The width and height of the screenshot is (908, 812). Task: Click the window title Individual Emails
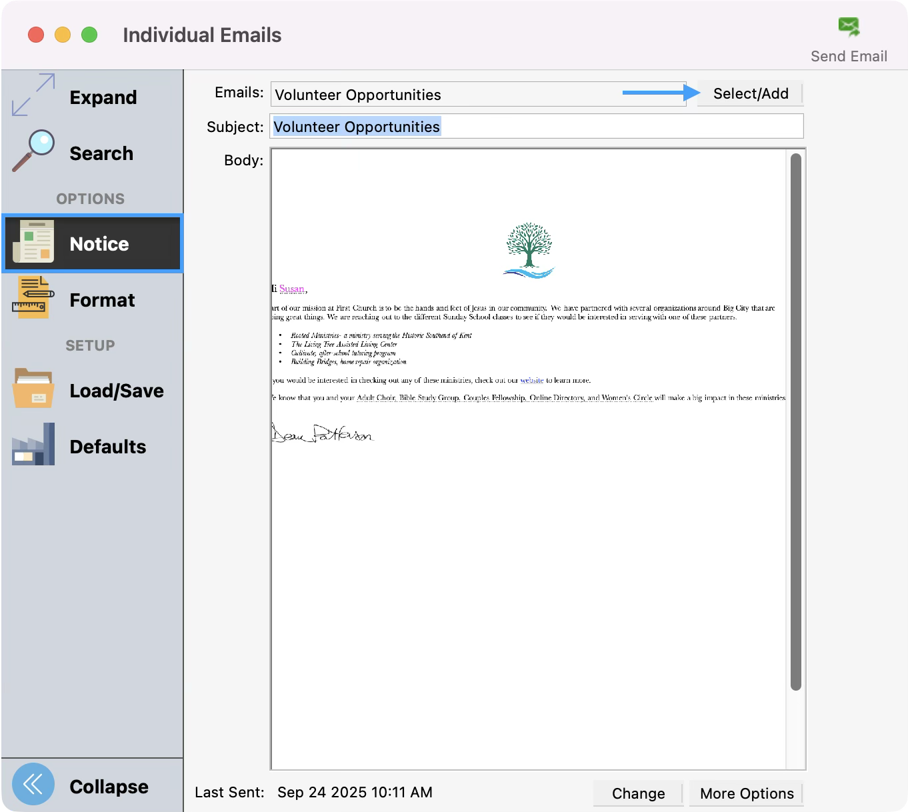click(202, 35)
